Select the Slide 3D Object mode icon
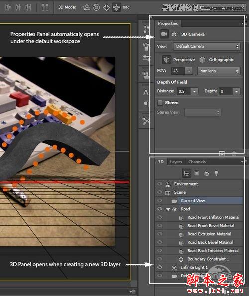Image resolution: width=249 pixels, height=296 pixels. [116, 7]
